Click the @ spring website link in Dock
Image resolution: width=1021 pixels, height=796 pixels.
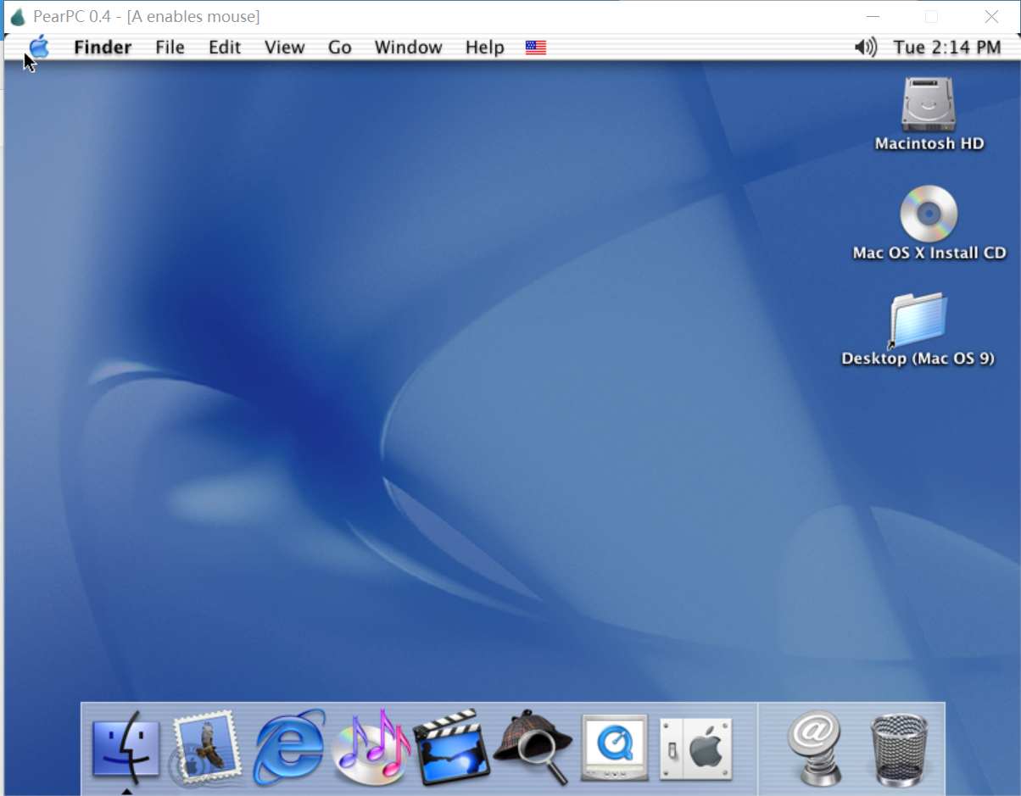coord(815,748)
